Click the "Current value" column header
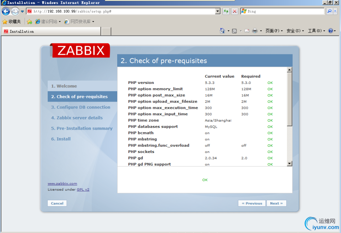The image size is (341, 233). 220,76
